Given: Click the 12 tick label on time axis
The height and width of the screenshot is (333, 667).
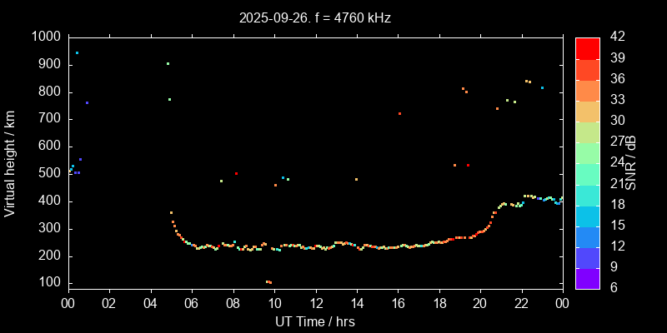Looking at the screenshot, I should [315, 303].
